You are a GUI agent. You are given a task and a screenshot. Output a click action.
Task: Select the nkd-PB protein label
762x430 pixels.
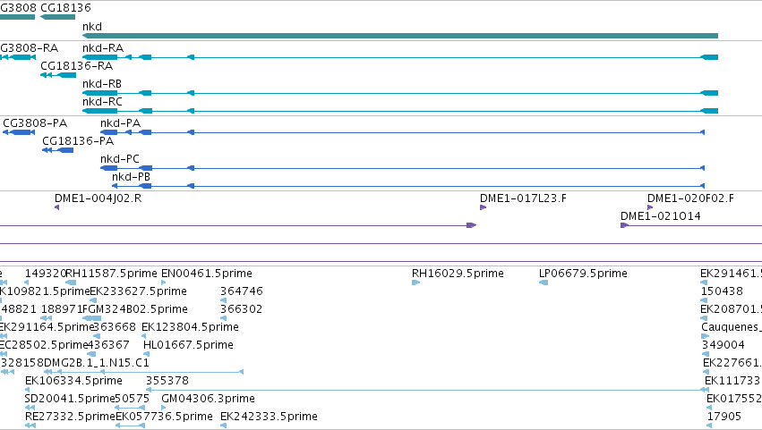click(x=132, y=177)
